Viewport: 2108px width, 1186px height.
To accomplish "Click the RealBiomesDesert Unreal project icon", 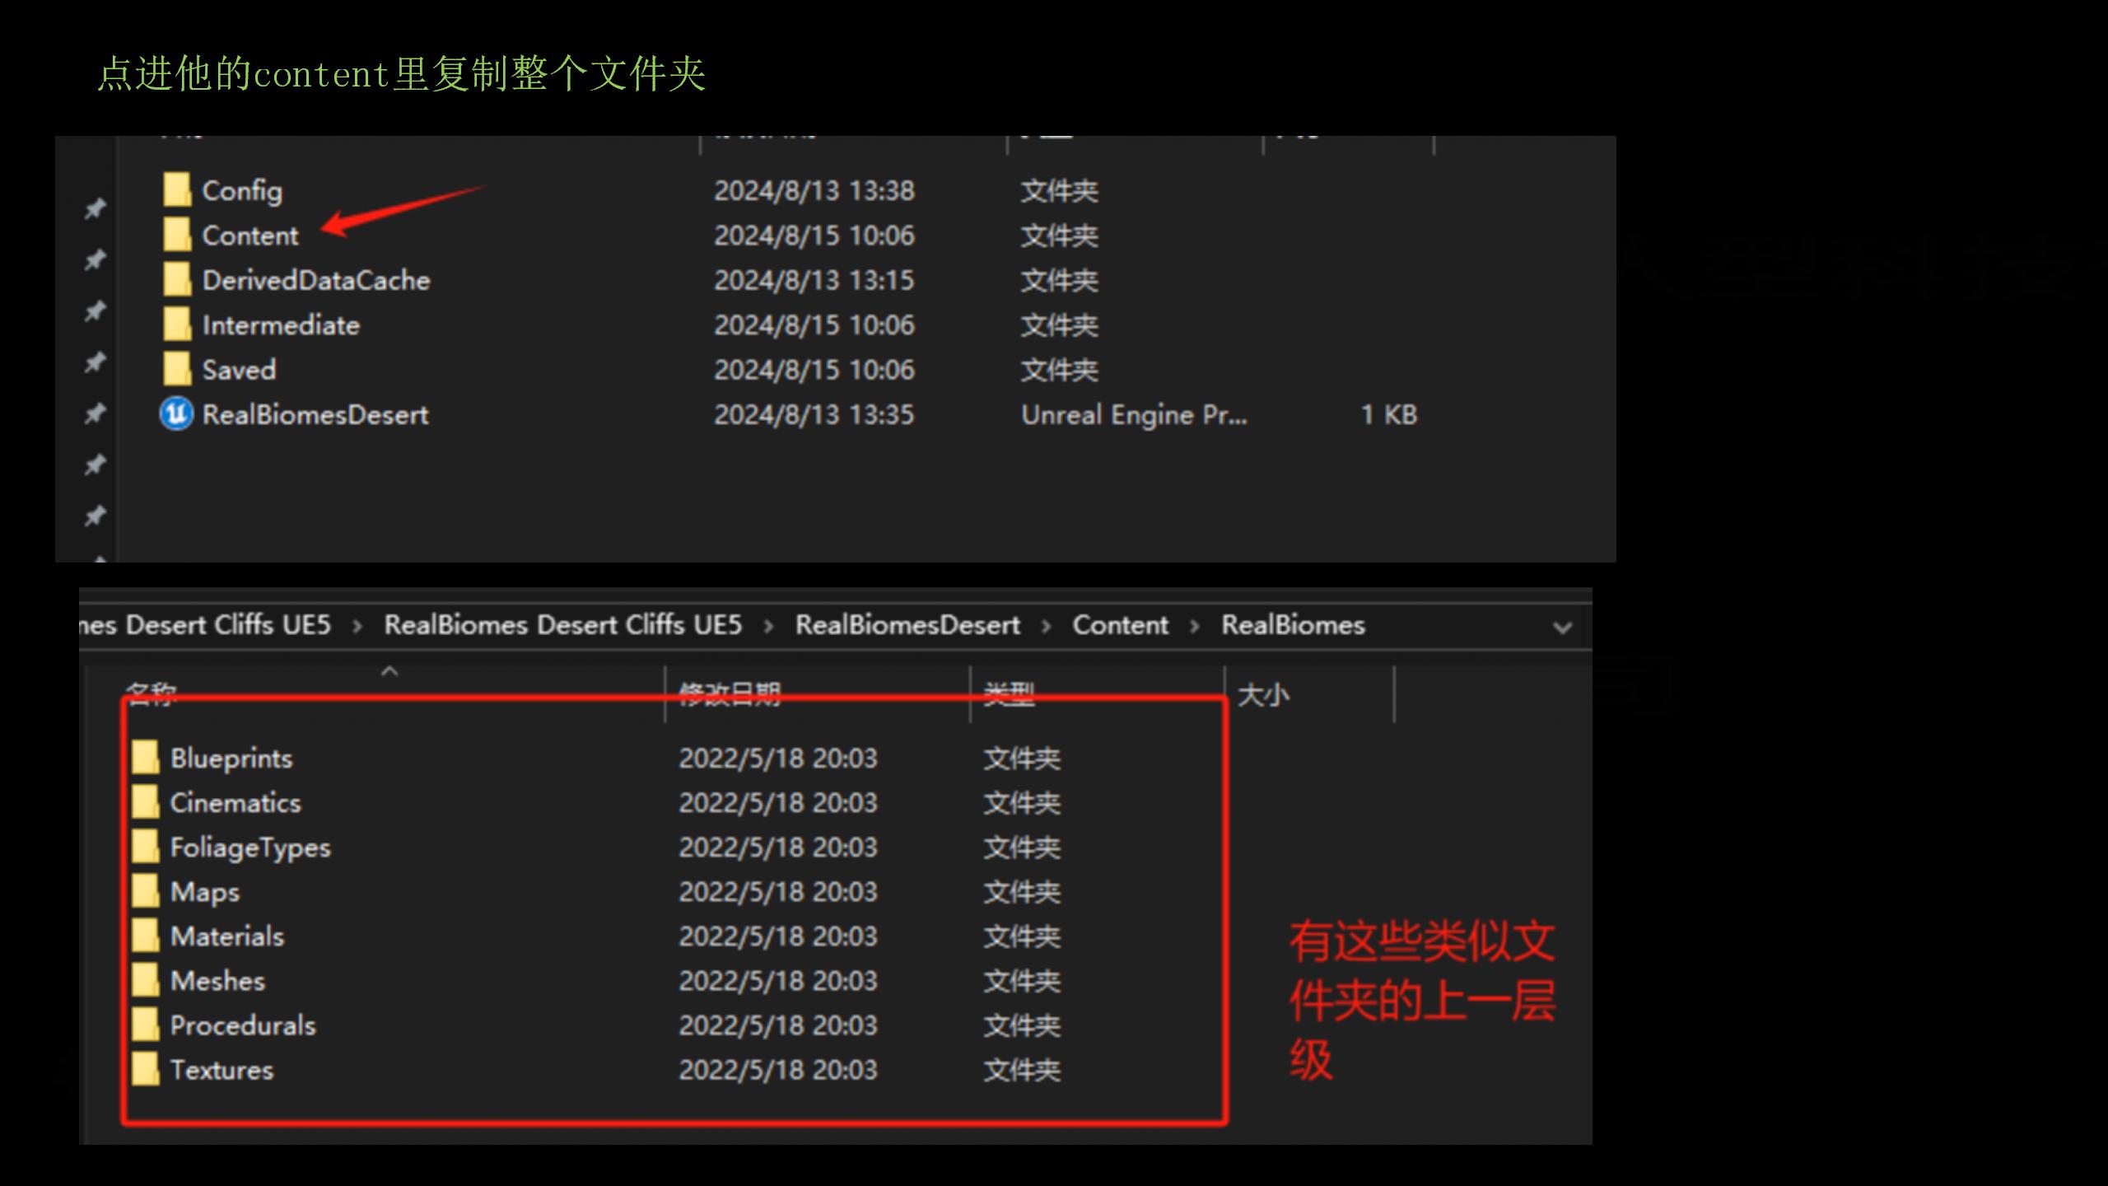I will [176, 414].
